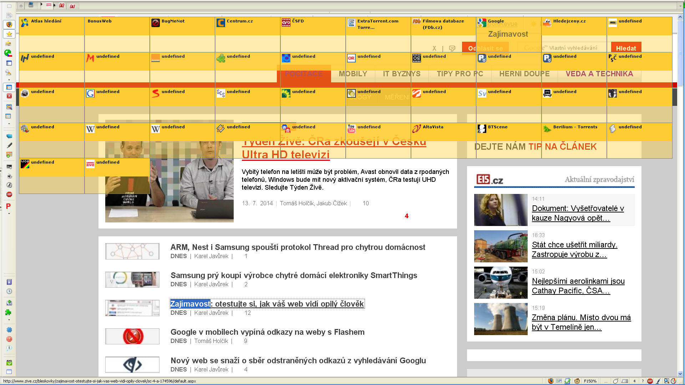Open the Google v mobilech vypíná odkazy article

[x=267, y=332]
